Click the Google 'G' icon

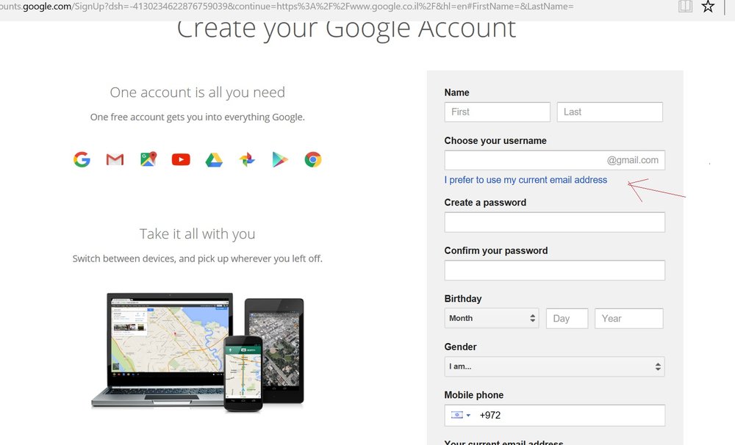pyautogui.click(x=82, y=160)
